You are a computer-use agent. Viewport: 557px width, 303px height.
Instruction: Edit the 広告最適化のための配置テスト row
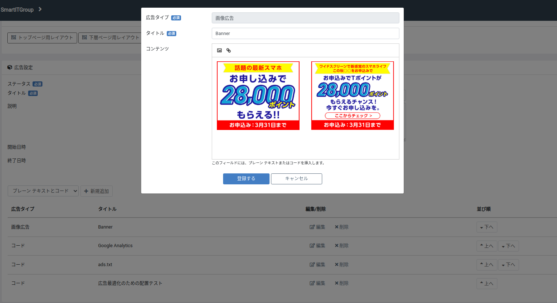click(x=317, y=283)
